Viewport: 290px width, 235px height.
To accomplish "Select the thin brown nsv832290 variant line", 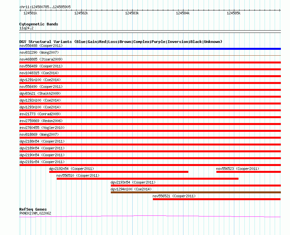I will click(150, 55).
